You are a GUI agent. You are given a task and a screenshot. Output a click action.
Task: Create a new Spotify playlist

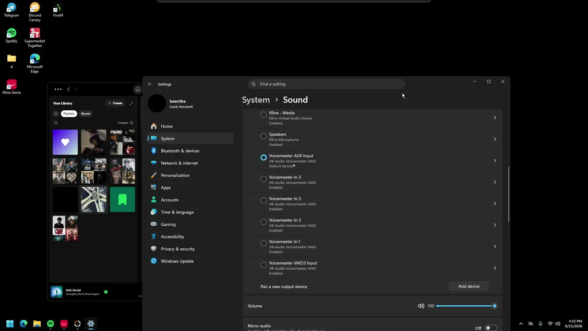coord(115,103)
